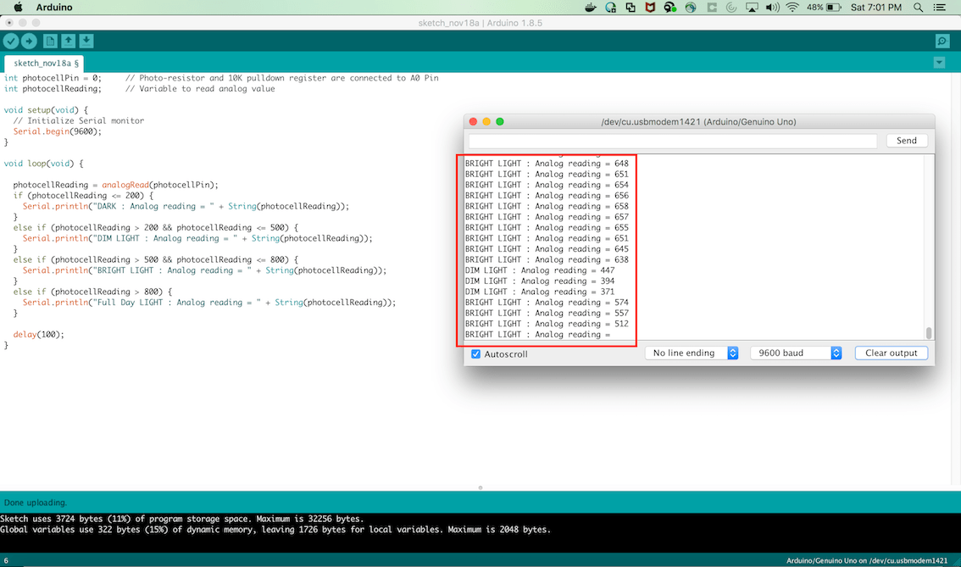The image size is (961, 567).
Task: Open the 9600 baud dropdown
Action: pyautogui.click(x=796, y=353)
